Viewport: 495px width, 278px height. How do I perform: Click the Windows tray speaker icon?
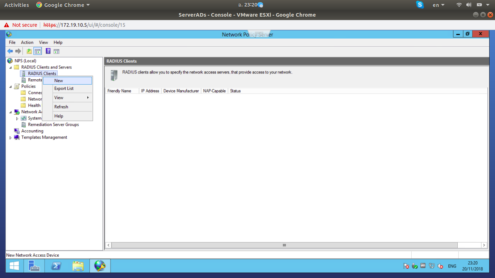(x=440, y=266)
